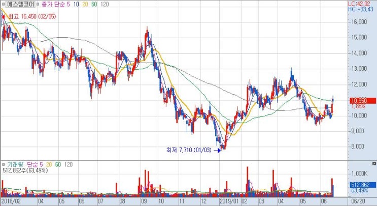
Task: Click the 07 month marker on date axis
Action: click(x=100, y=201)
